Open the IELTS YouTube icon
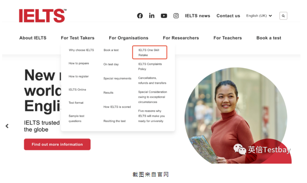The width and height of the screenshot is (307, 183). coord(164,16)
